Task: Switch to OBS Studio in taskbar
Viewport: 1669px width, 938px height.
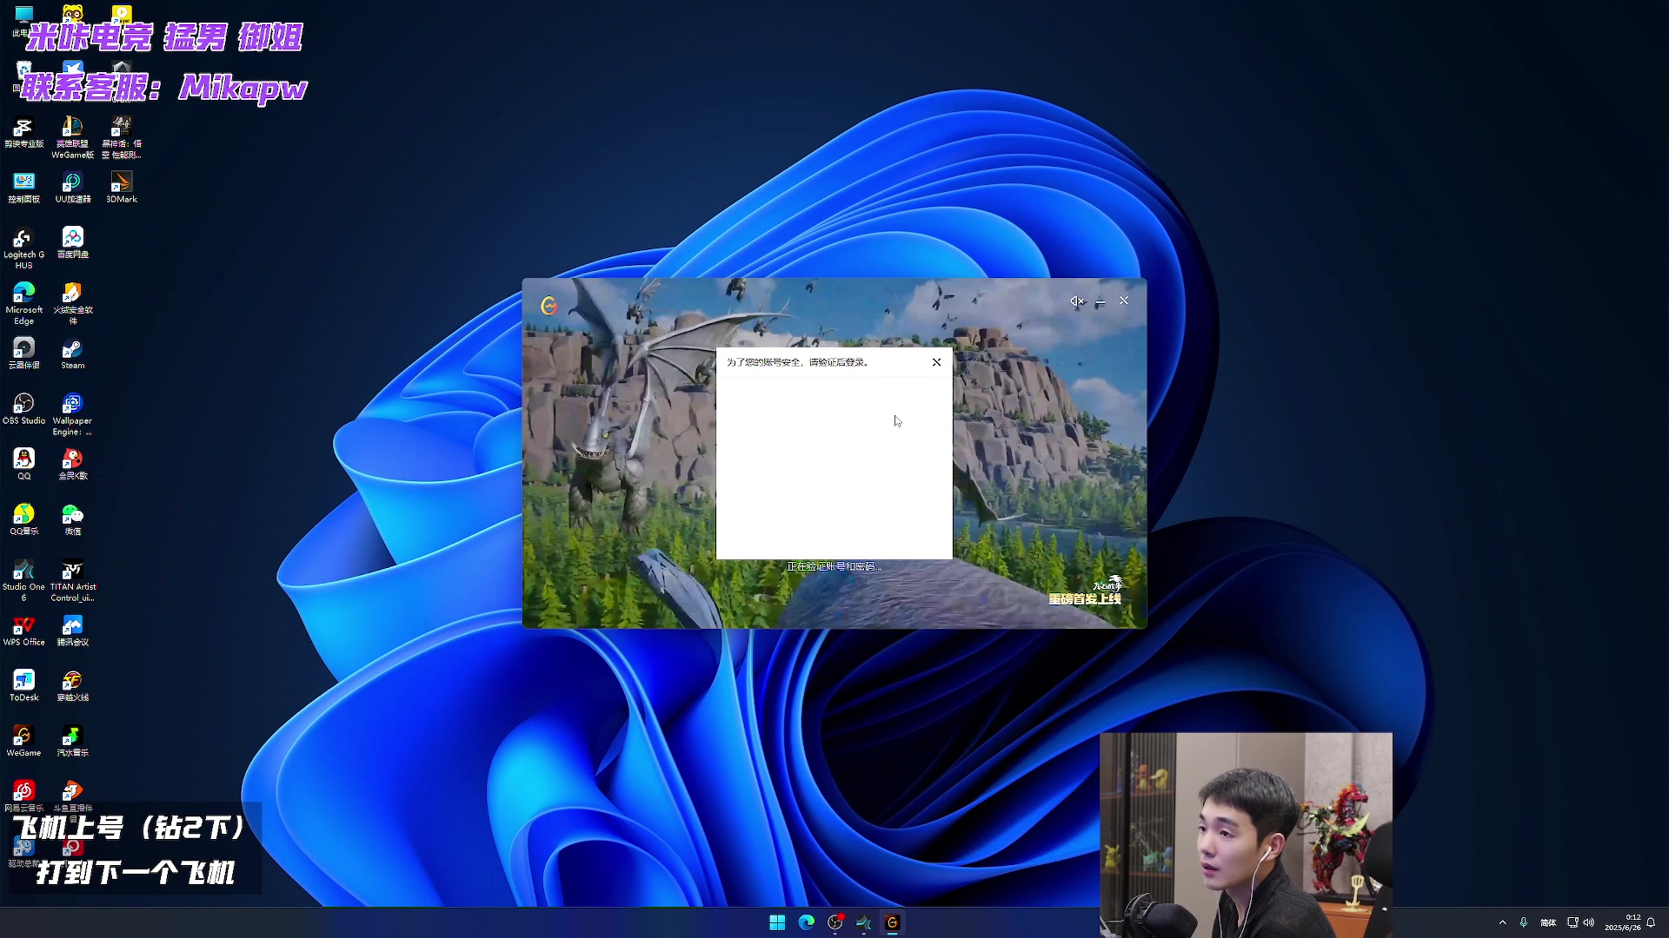Action: [835, 922]
